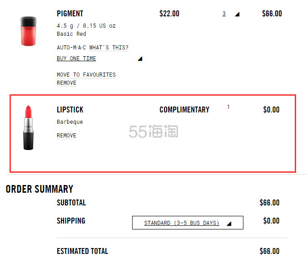
Task: Select the STANDARD (3-5 BUS DAYS) shipping text
Action: [x=182, y=223]
